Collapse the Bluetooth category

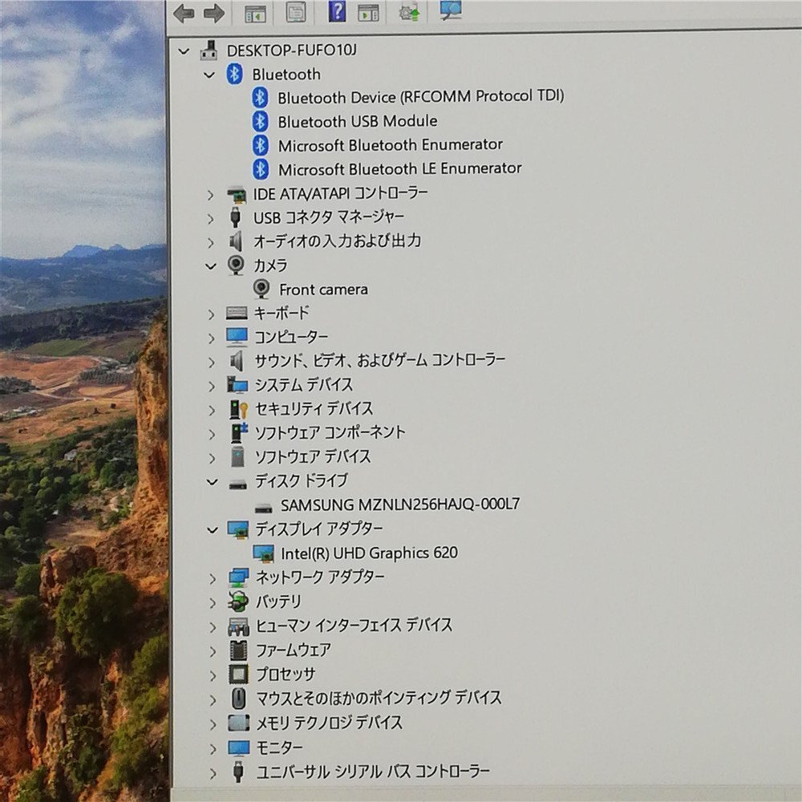click(x=209, y=75)
